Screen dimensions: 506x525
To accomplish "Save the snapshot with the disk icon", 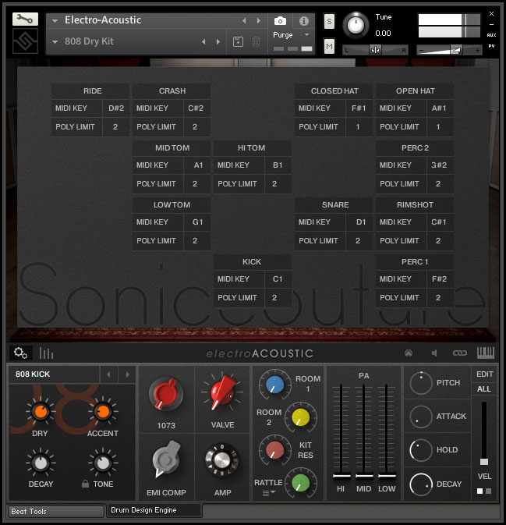I will [x=238, y=42].
